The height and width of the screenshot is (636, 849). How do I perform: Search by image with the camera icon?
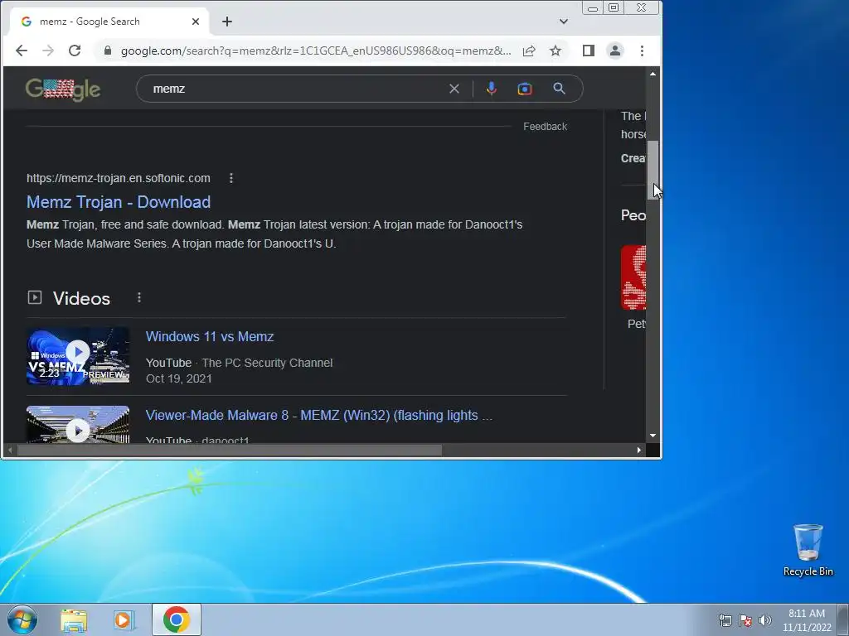click(x=525, y=89)
